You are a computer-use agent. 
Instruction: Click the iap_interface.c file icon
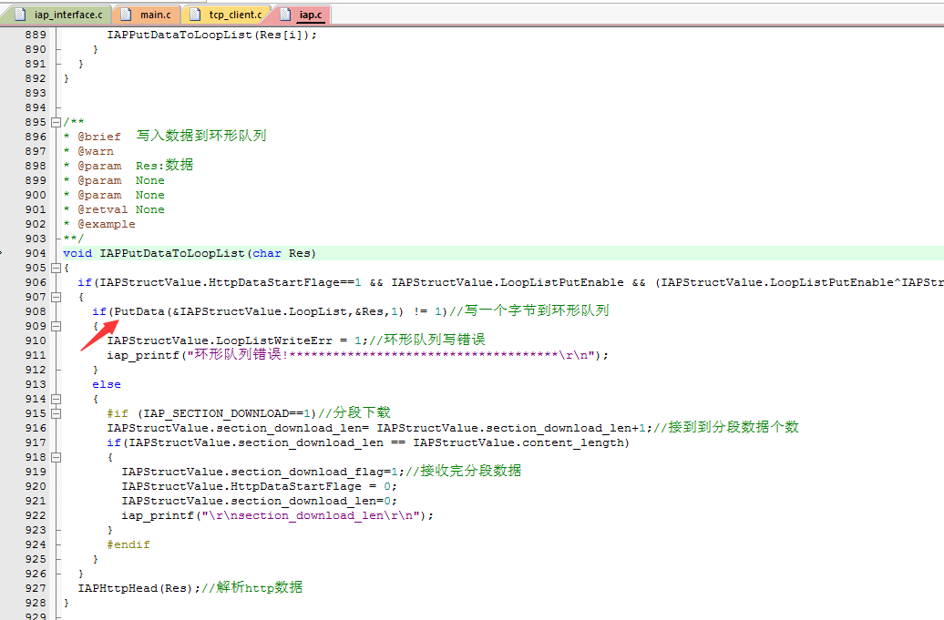[x=20, y=15]
